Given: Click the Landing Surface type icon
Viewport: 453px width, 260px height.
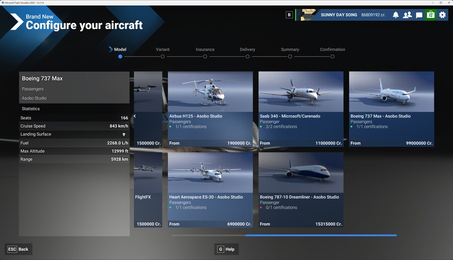Looking at the screenshot, I should (124, 135).
